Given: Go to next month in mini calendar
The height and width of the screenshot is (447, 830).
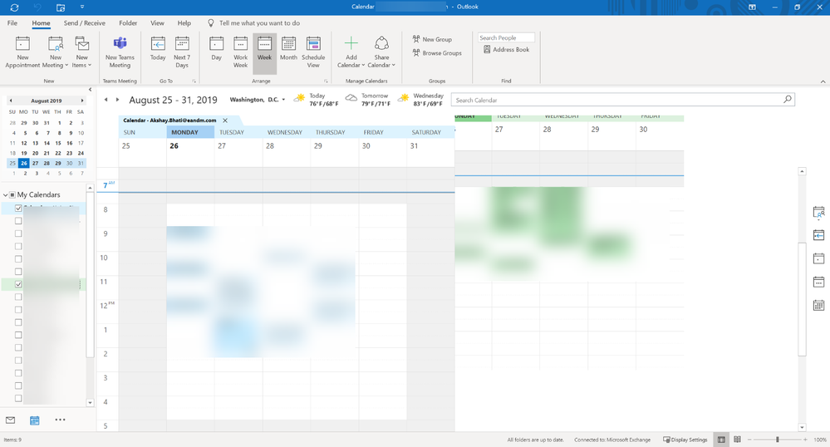Looking at the screenshot, I should pos(81,101).
